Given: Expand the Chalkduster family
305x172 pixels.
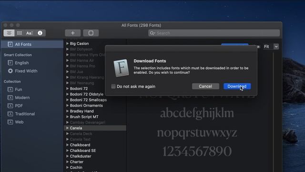Looking at the screenshot, I should [x=67, y=156].
